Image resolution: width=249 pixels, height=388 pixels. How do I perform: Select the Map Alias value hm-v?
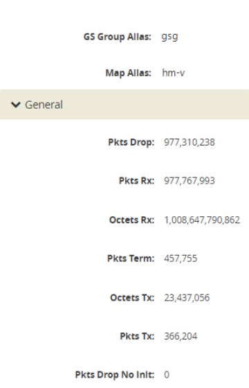174,73
